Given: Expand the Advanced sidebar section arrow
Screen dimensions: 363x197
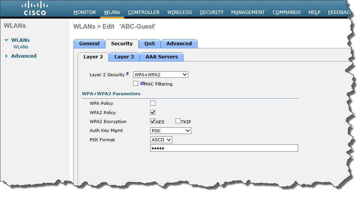Looking at the screenshot, I should (x=7, y=56).
